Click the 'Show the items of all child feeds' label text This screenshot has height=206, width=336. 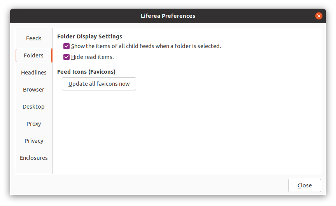[146, 46]
